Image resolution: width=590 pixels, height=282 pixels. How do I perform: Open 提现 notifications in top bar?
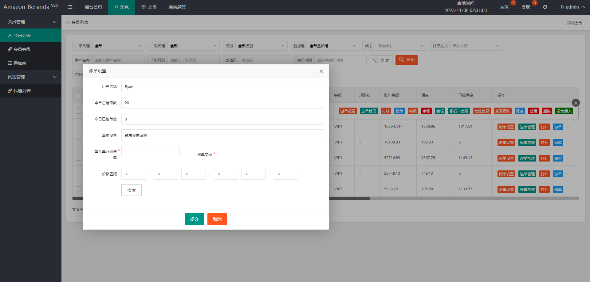pos(526,7)
